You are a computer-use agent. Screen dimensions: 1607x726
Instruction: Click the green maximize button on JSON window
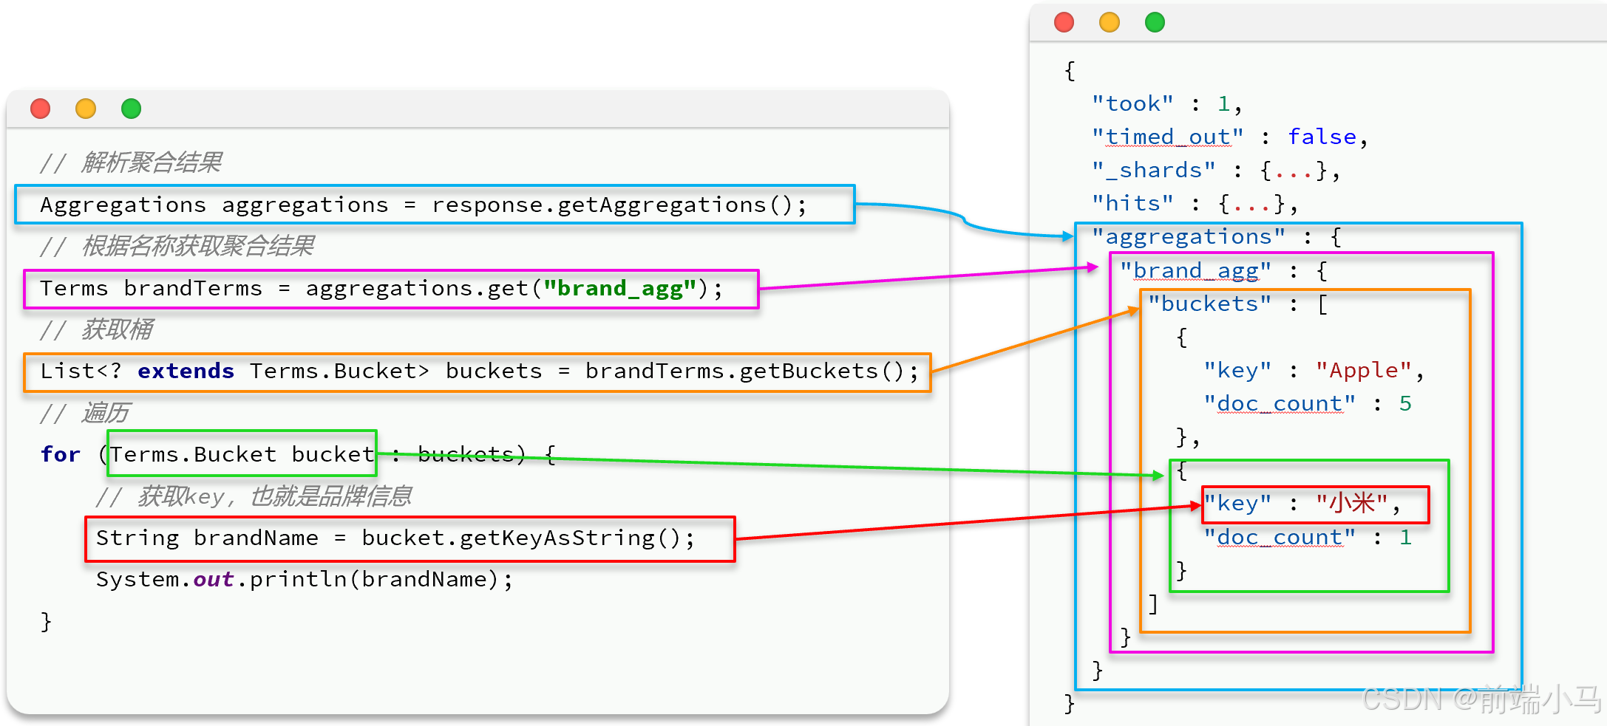pos(1155,22)
